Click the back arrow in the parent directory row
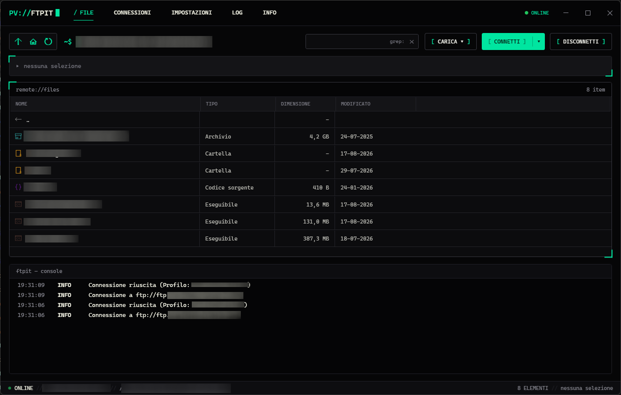This screenshot has width=621, height=395. point(19,119)
